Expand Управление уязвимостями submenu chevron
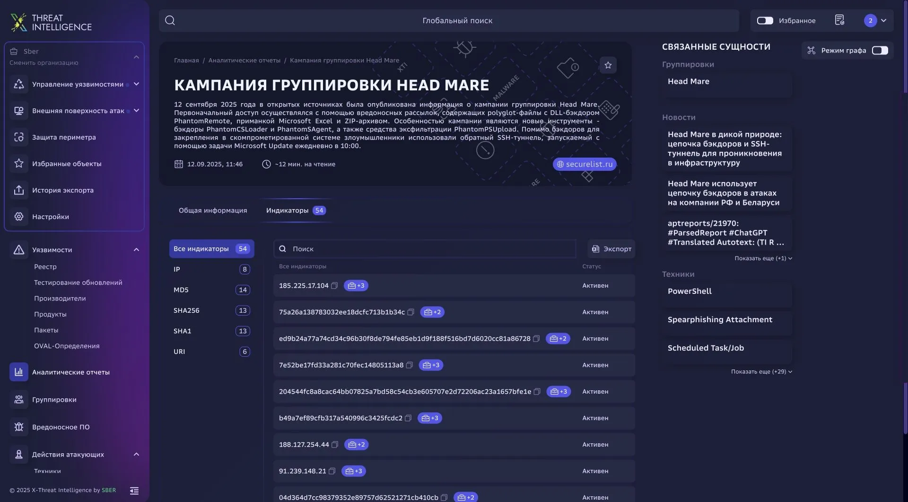Image resolution: width=908 pixels, height=502 pixels. 136,84
